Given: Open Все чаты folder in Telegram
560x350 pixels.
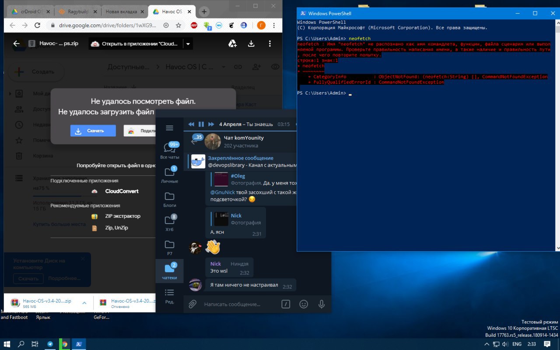Looking at the screenshot, I should pos(170,150).
